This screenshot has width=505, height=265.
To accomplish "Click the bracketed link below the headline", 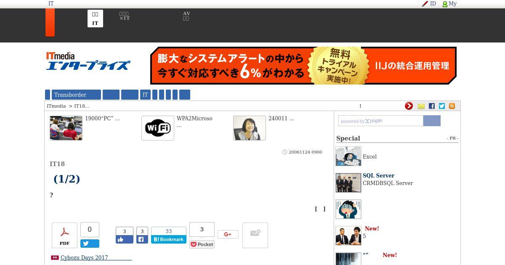I will point(320,209).
